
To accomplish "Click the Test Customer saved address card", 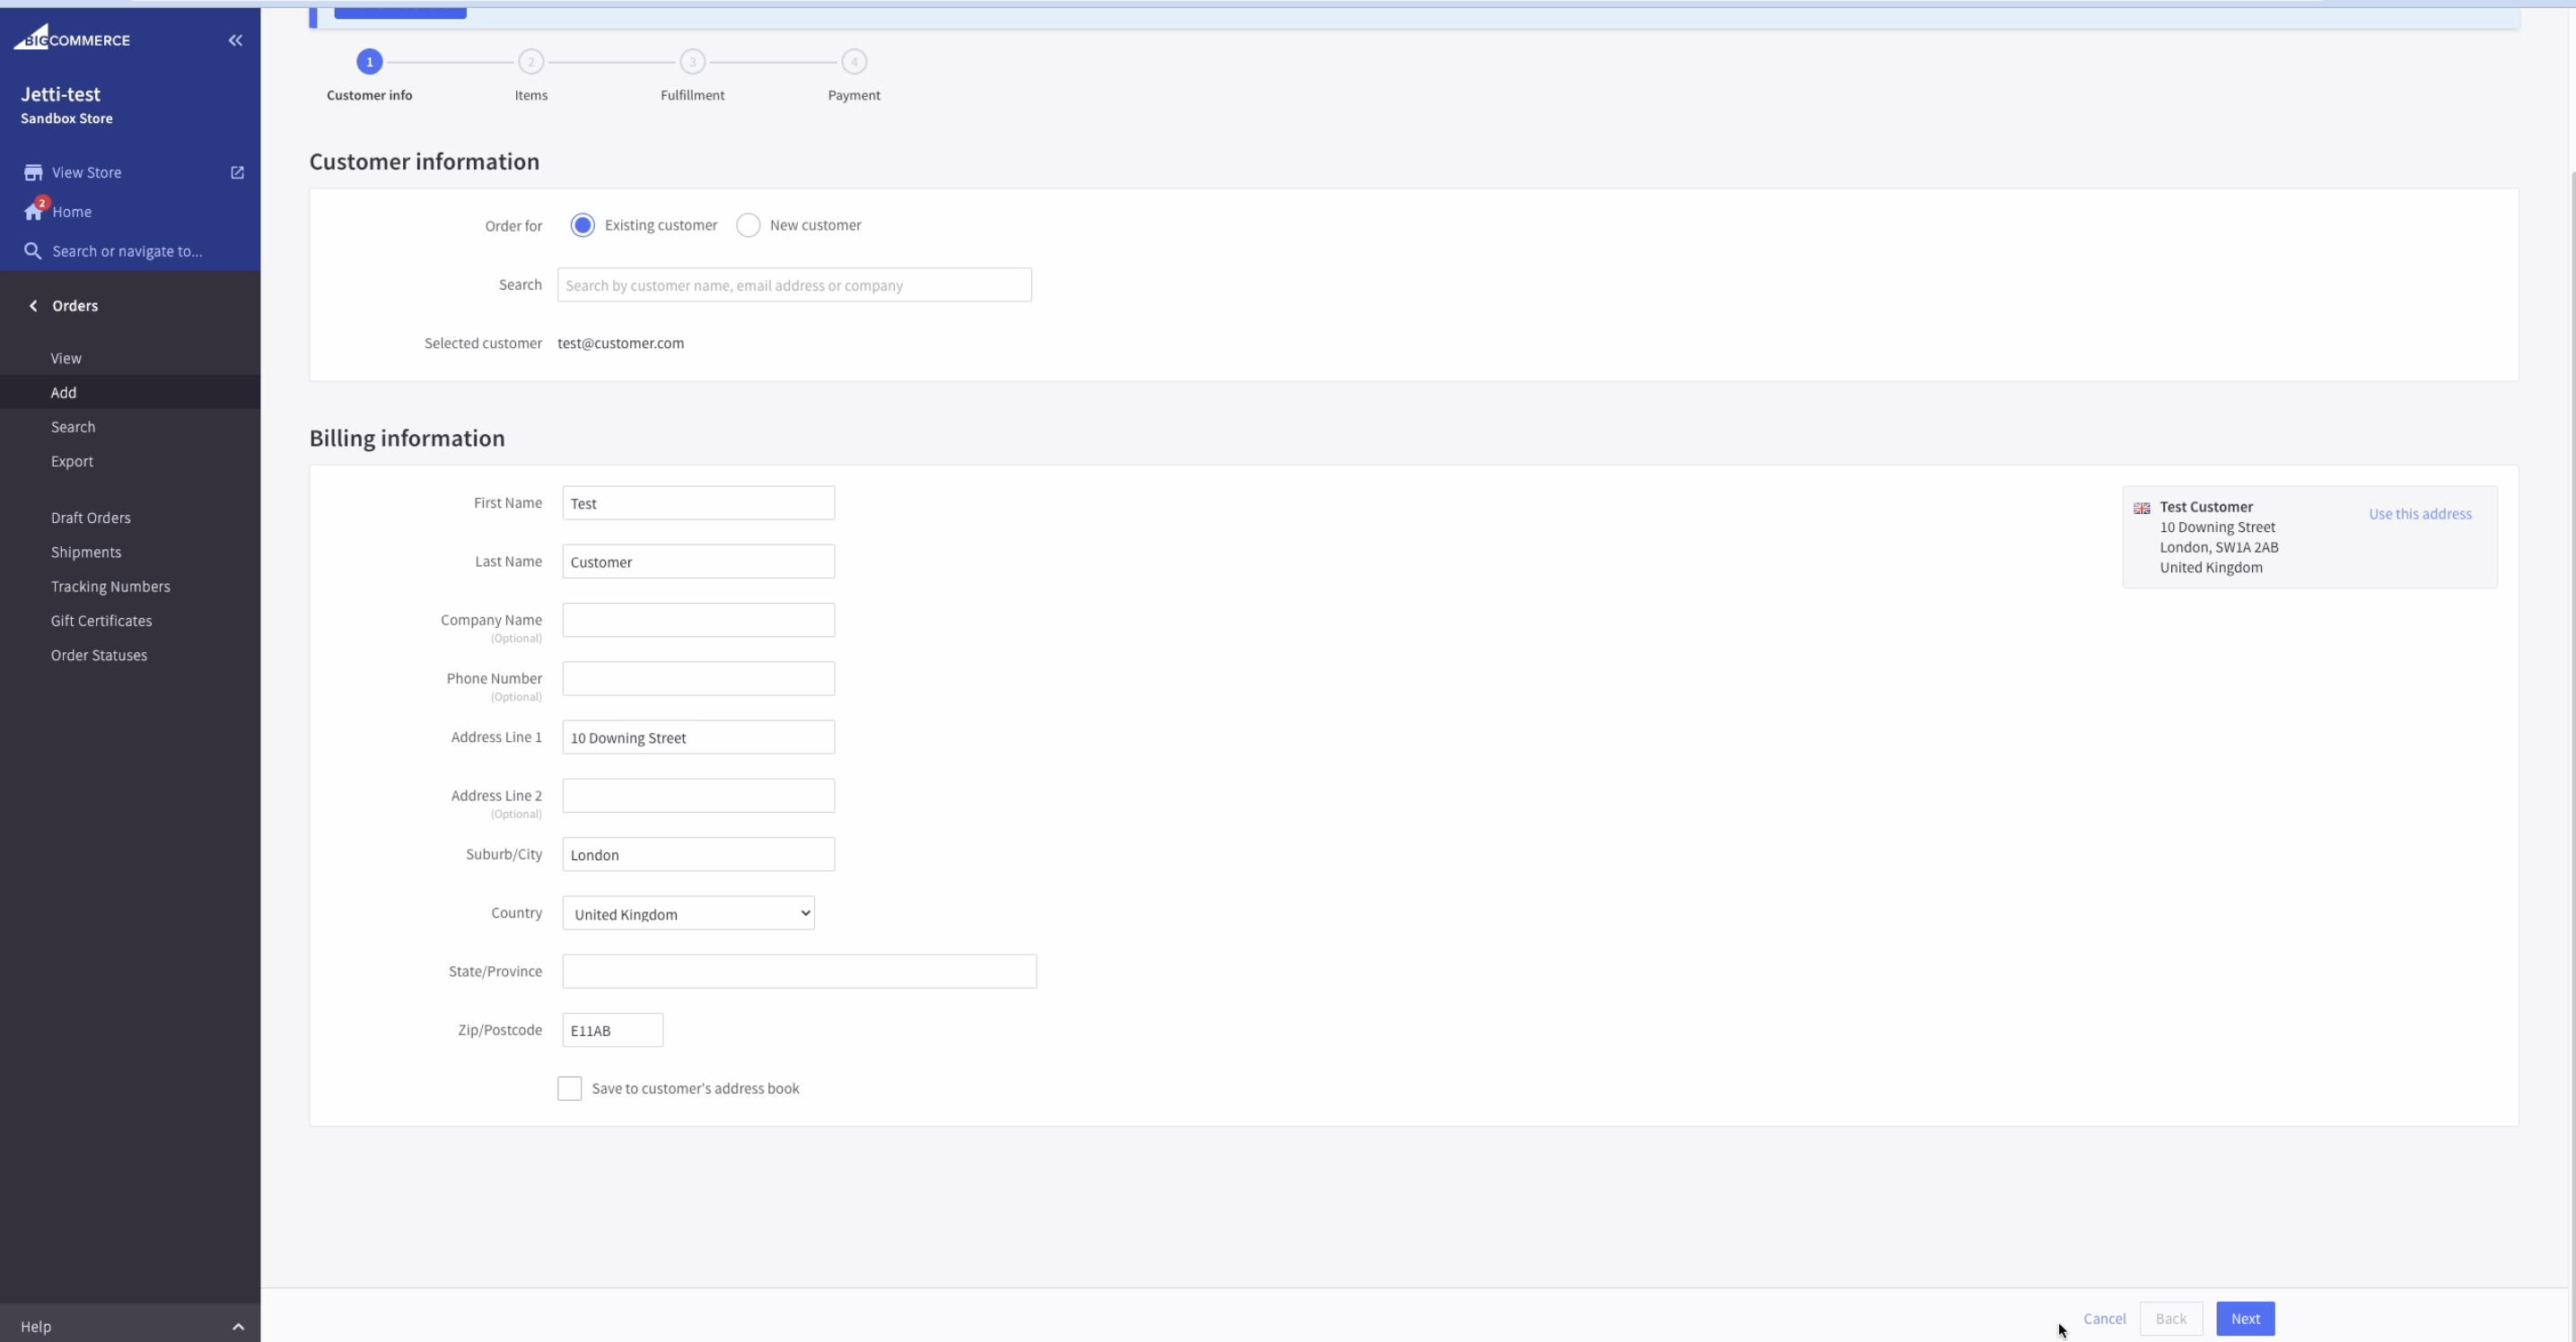I will coord(2309,536).
